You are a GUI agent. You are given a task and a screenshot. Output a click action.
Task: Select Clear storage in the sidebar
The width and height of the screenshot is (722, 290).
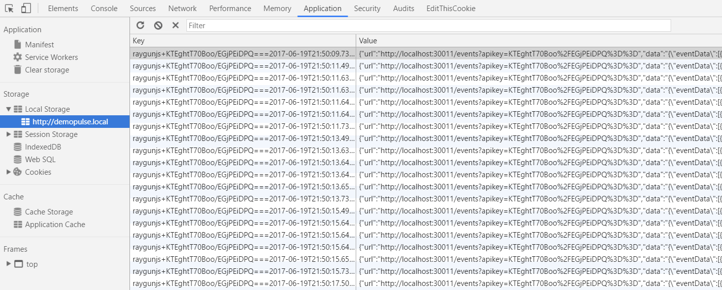pyautogui.click(x=47, y=69)
